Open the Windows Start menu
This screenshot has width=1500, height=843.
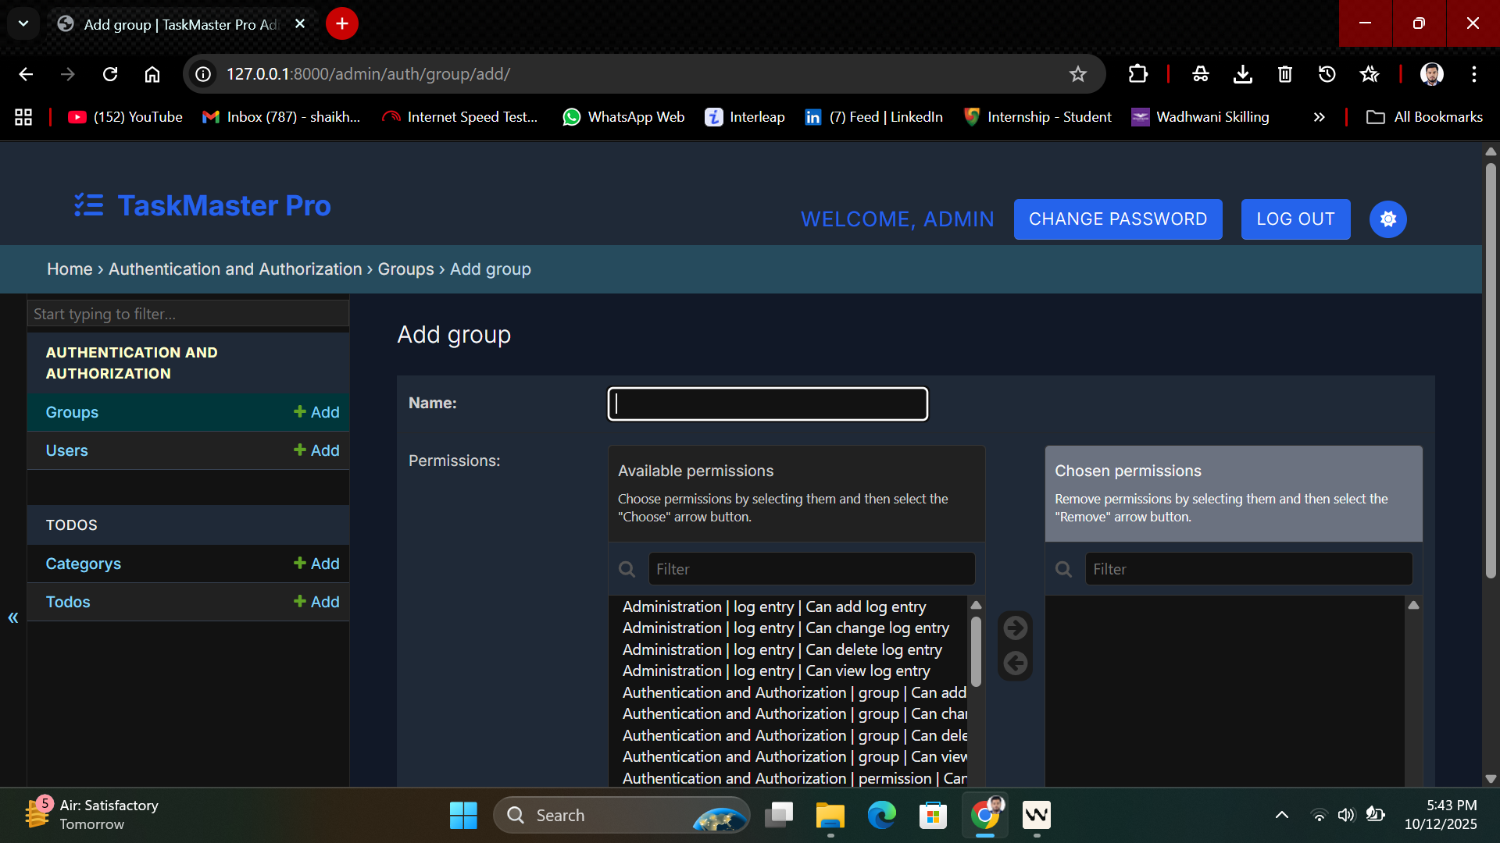pos(463,815)
